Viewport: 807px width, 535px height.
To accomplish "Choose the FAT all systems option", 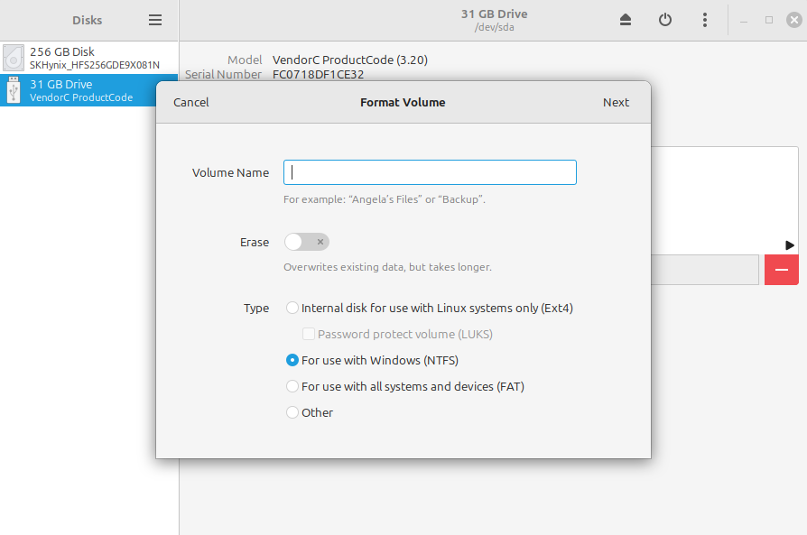I will pyautogui.click(x=292, y=386).
